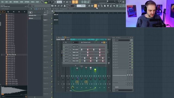
Task: Open the snap 'Step' dropdown
Action: click(71, 6)
